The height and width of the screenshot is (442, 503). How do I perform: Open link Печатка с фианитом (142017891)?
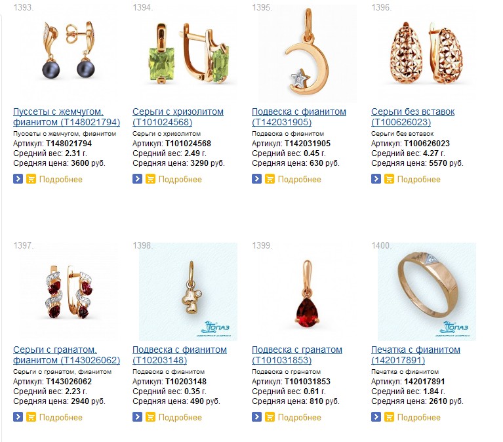[415, 355]
